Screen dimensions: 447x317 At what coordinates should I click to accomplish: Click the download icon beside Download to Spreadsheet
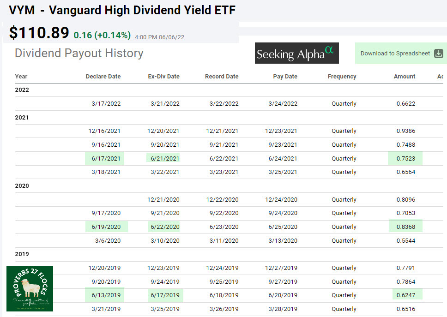(439, 54)
